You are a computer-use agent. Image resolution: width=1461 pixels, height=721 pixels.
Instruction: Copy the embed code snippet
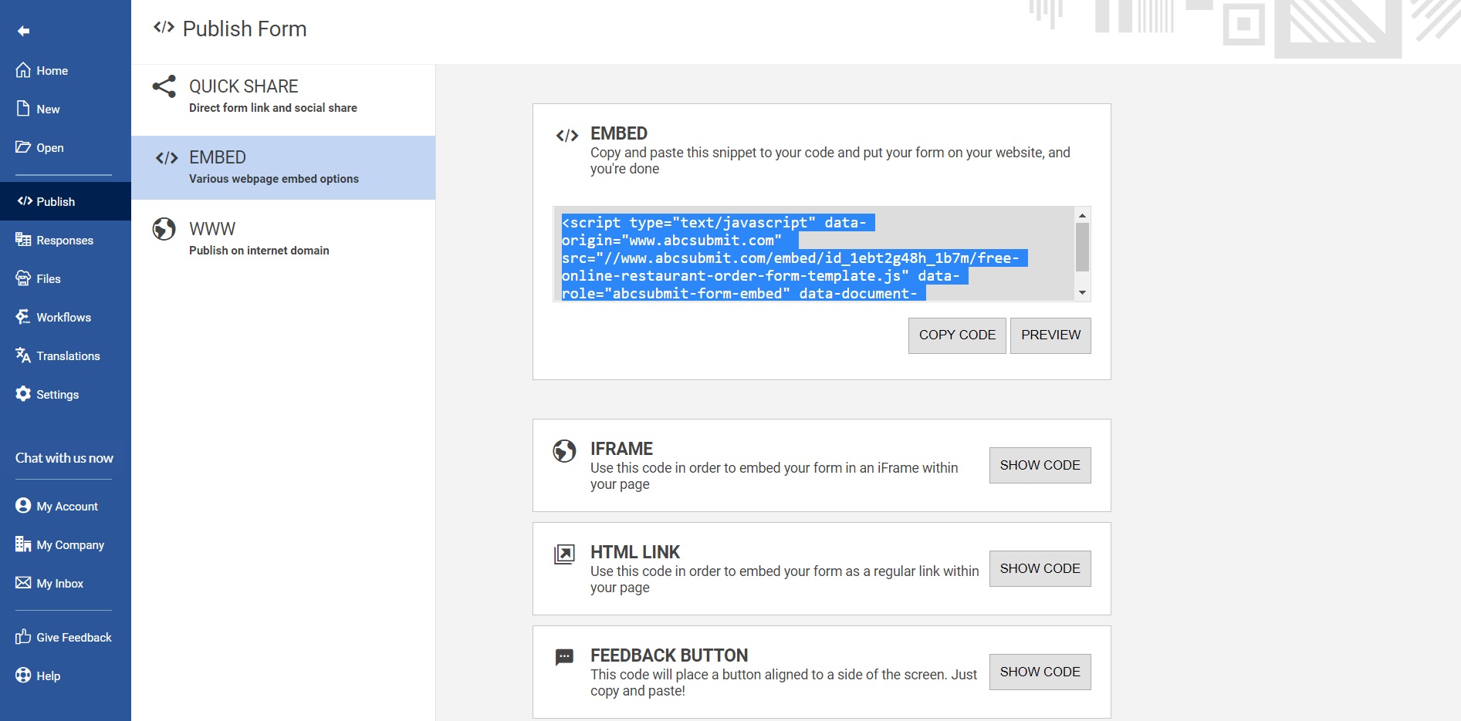pyautogui.click(x=957, y=335)
